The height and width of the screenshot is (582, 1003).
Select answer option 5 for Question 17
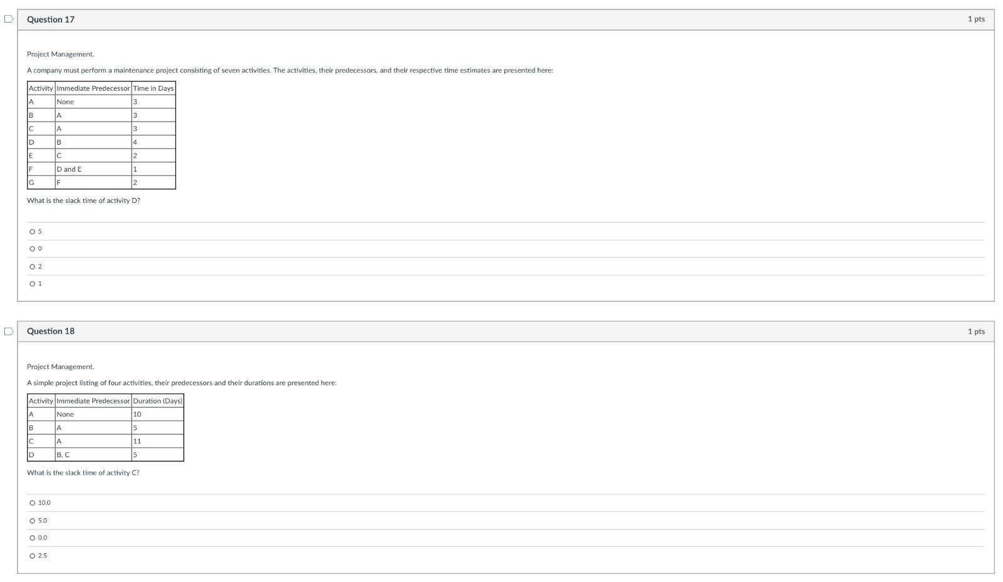click(33, 231)
